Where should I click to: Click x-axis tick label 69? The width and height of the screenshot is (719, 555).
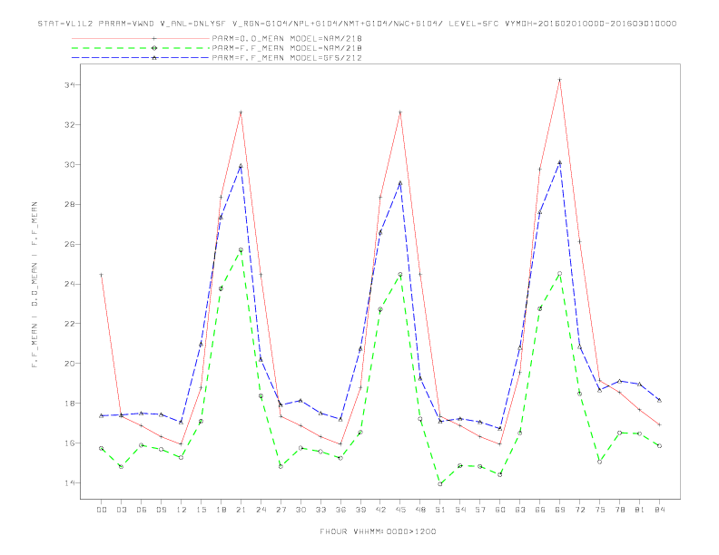[x=559, y=510]
